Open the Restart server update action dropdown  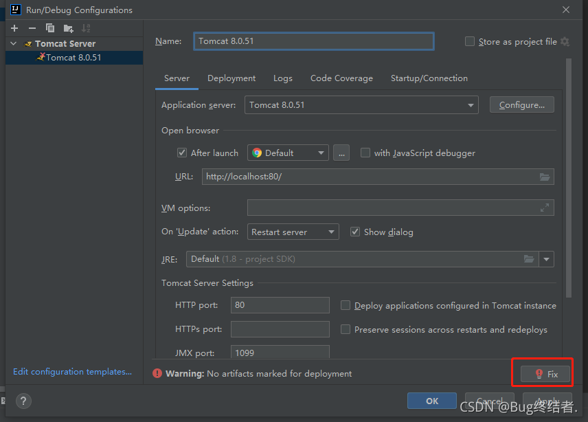pyautogui.click(x=293, y=232)
